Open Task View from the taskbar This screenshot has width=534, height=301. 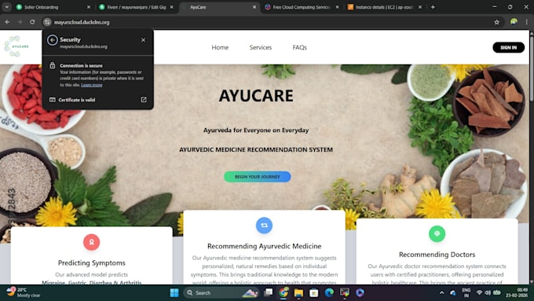coord(269,292)
